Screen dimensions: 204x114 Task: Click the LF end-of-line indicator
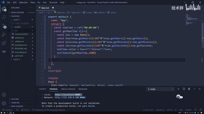(176, 110)
